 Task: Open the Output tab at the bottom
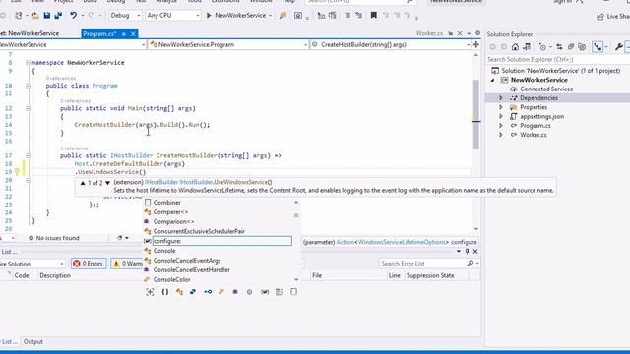pos(32,342)
